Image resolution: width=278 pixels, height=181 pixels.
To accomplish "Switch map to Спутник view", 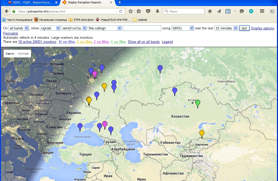I will tap(23, 54).
